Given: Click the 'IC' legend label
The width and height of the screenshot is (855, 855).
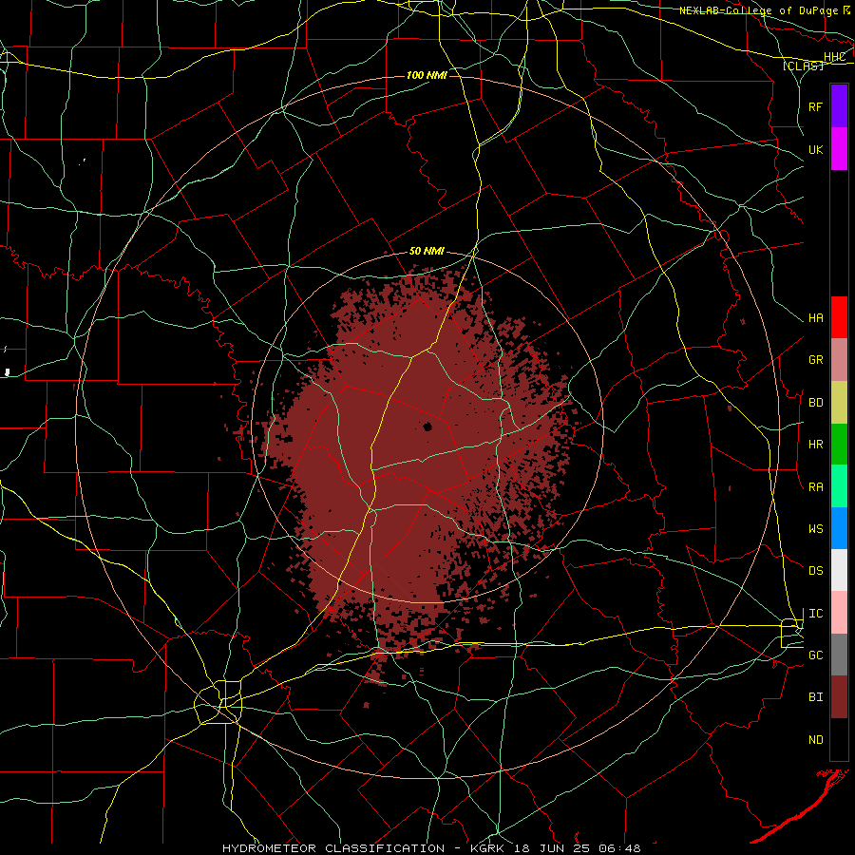Looking at the screenshot, I should (815, 614).
